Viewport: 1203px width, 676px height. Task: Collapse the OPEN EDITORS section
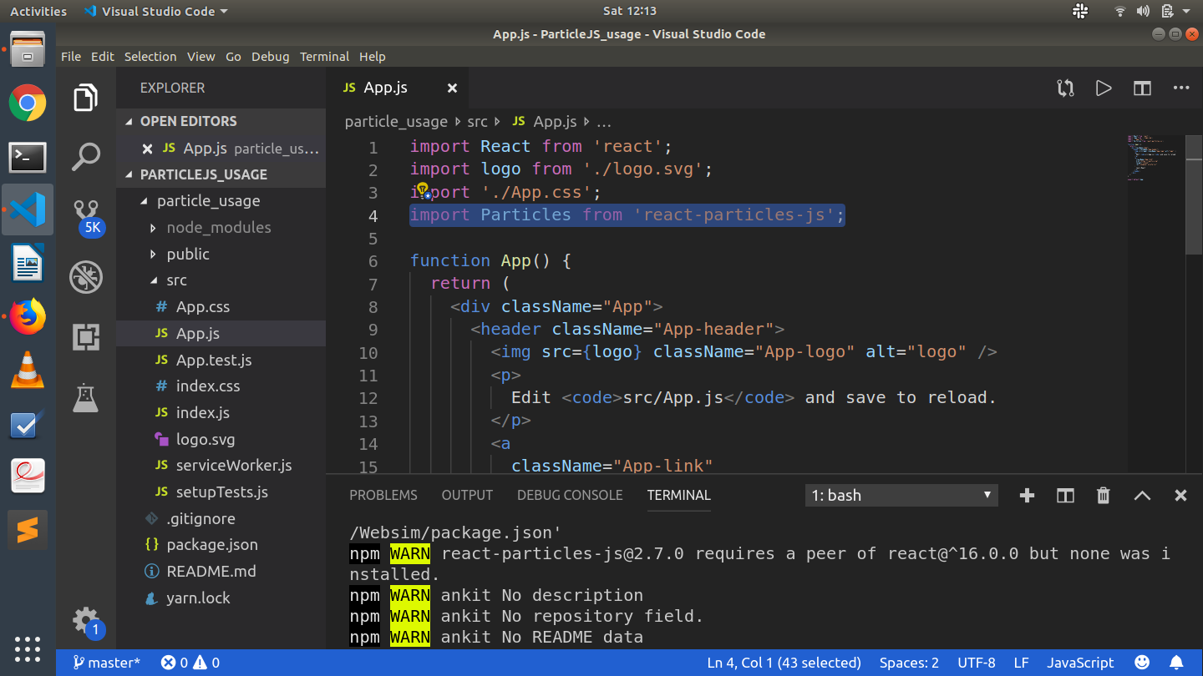click(188, 121)
